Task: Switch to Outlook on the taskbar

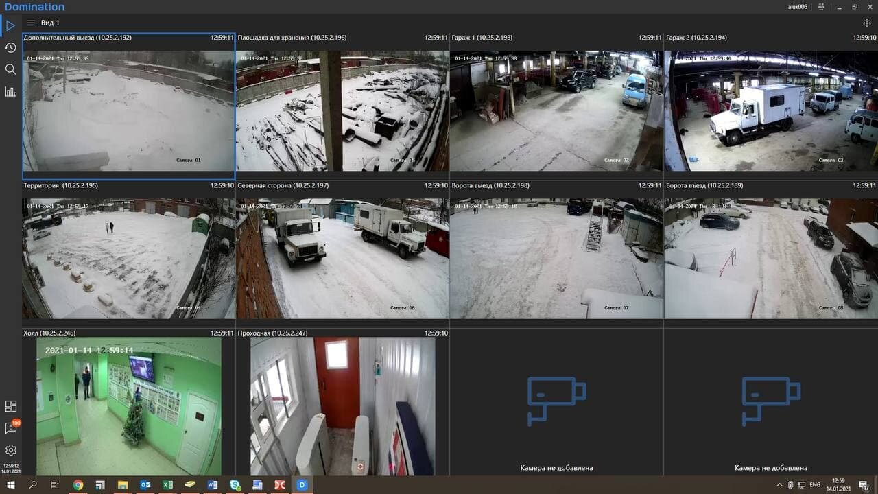Action: click(x=145, y=485)
